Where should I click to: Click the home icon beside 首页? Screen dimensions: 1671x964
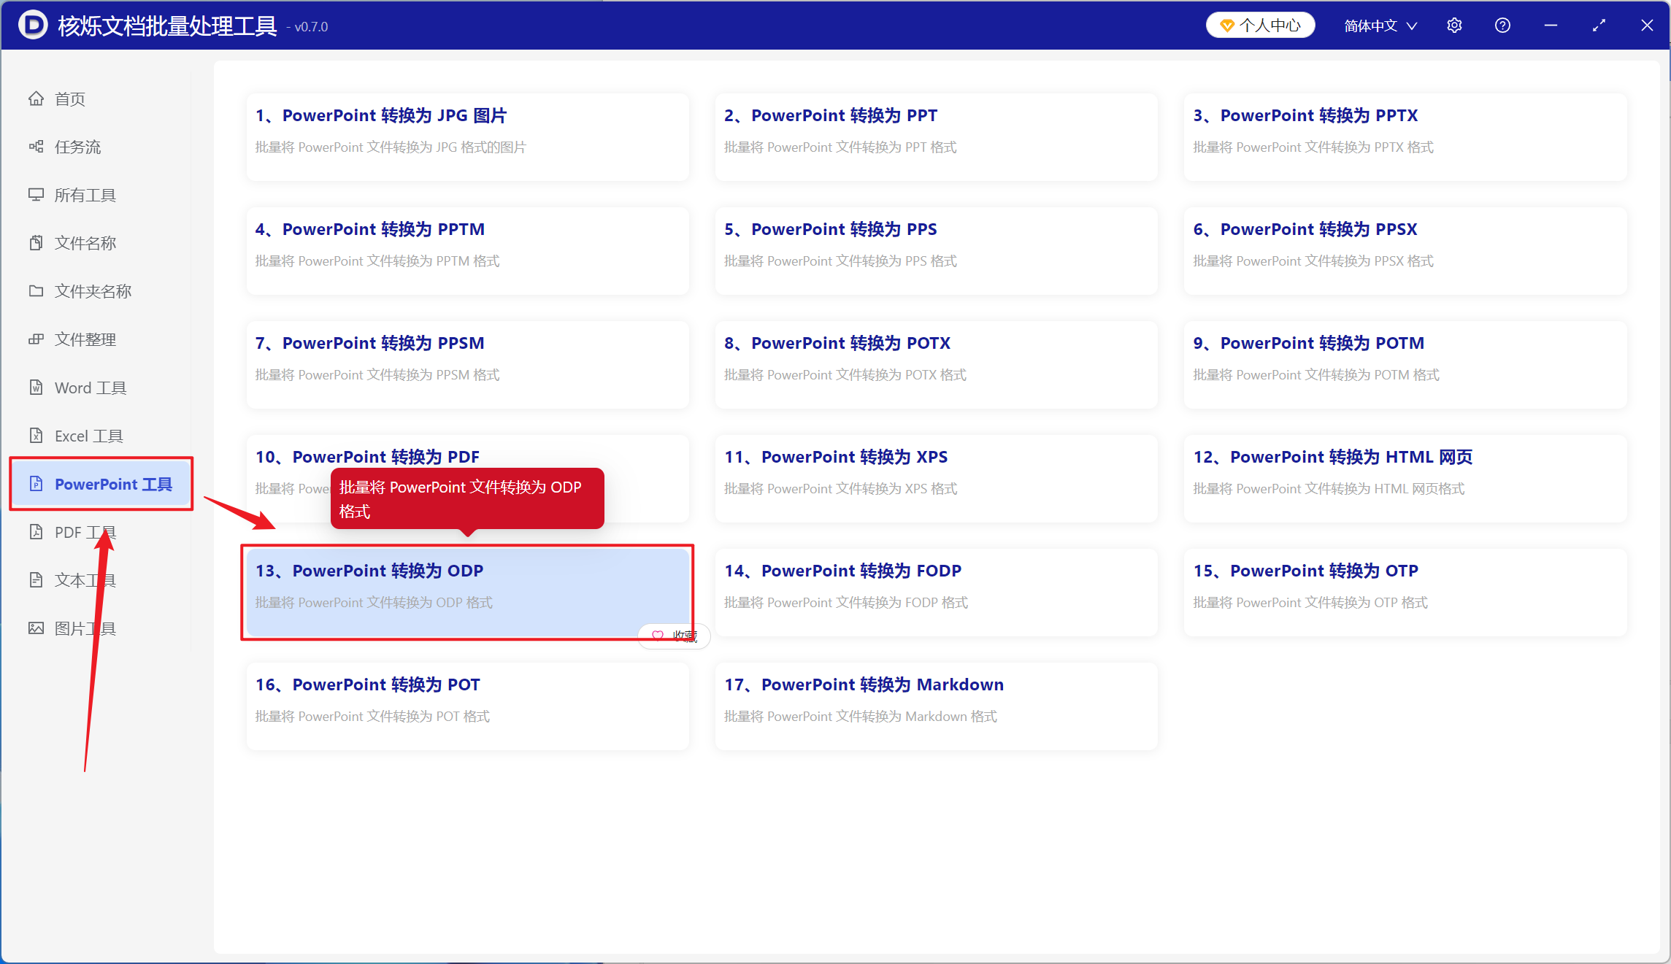point(36,99)
